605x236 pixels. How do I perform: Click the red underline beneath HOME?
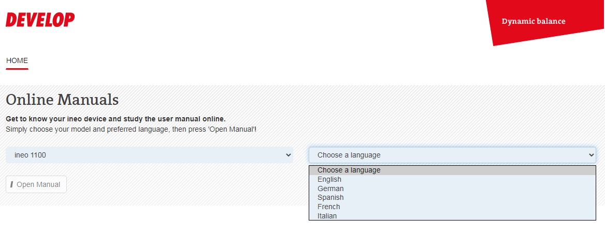17,68
